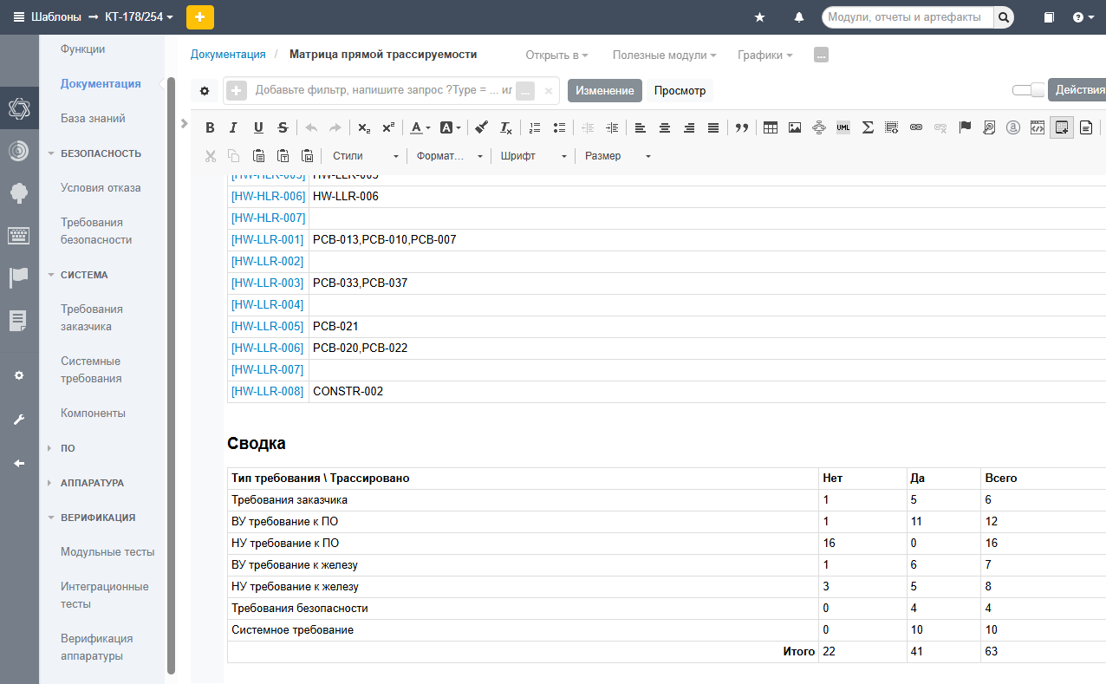Paste as plain text
1106x684 pixels.
(x=283, y=156)
